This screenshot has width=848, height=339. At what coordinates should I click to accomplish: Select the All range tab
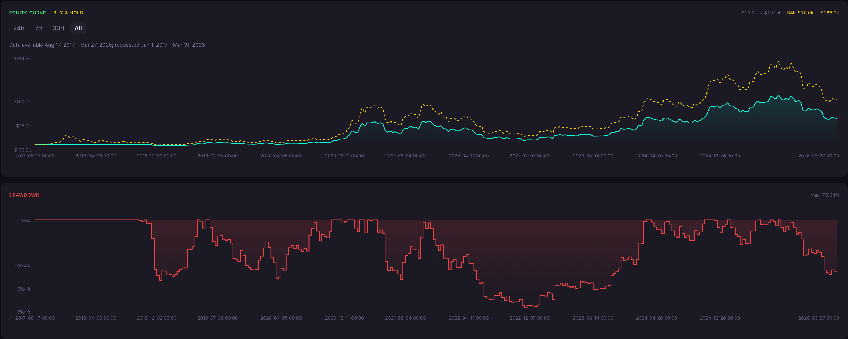point(78,28)
